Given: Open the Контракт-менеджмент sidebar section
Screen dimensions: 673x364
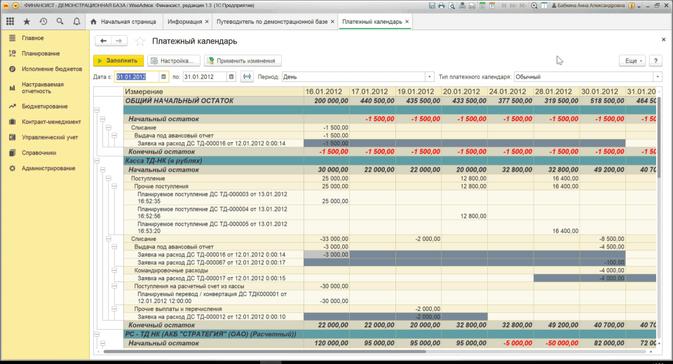Looking at the screenshot, I should click(x=51, y=122).
